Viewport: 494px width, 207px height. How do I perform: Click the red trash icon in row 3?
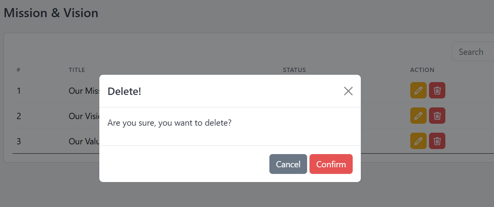click(437, 141)
